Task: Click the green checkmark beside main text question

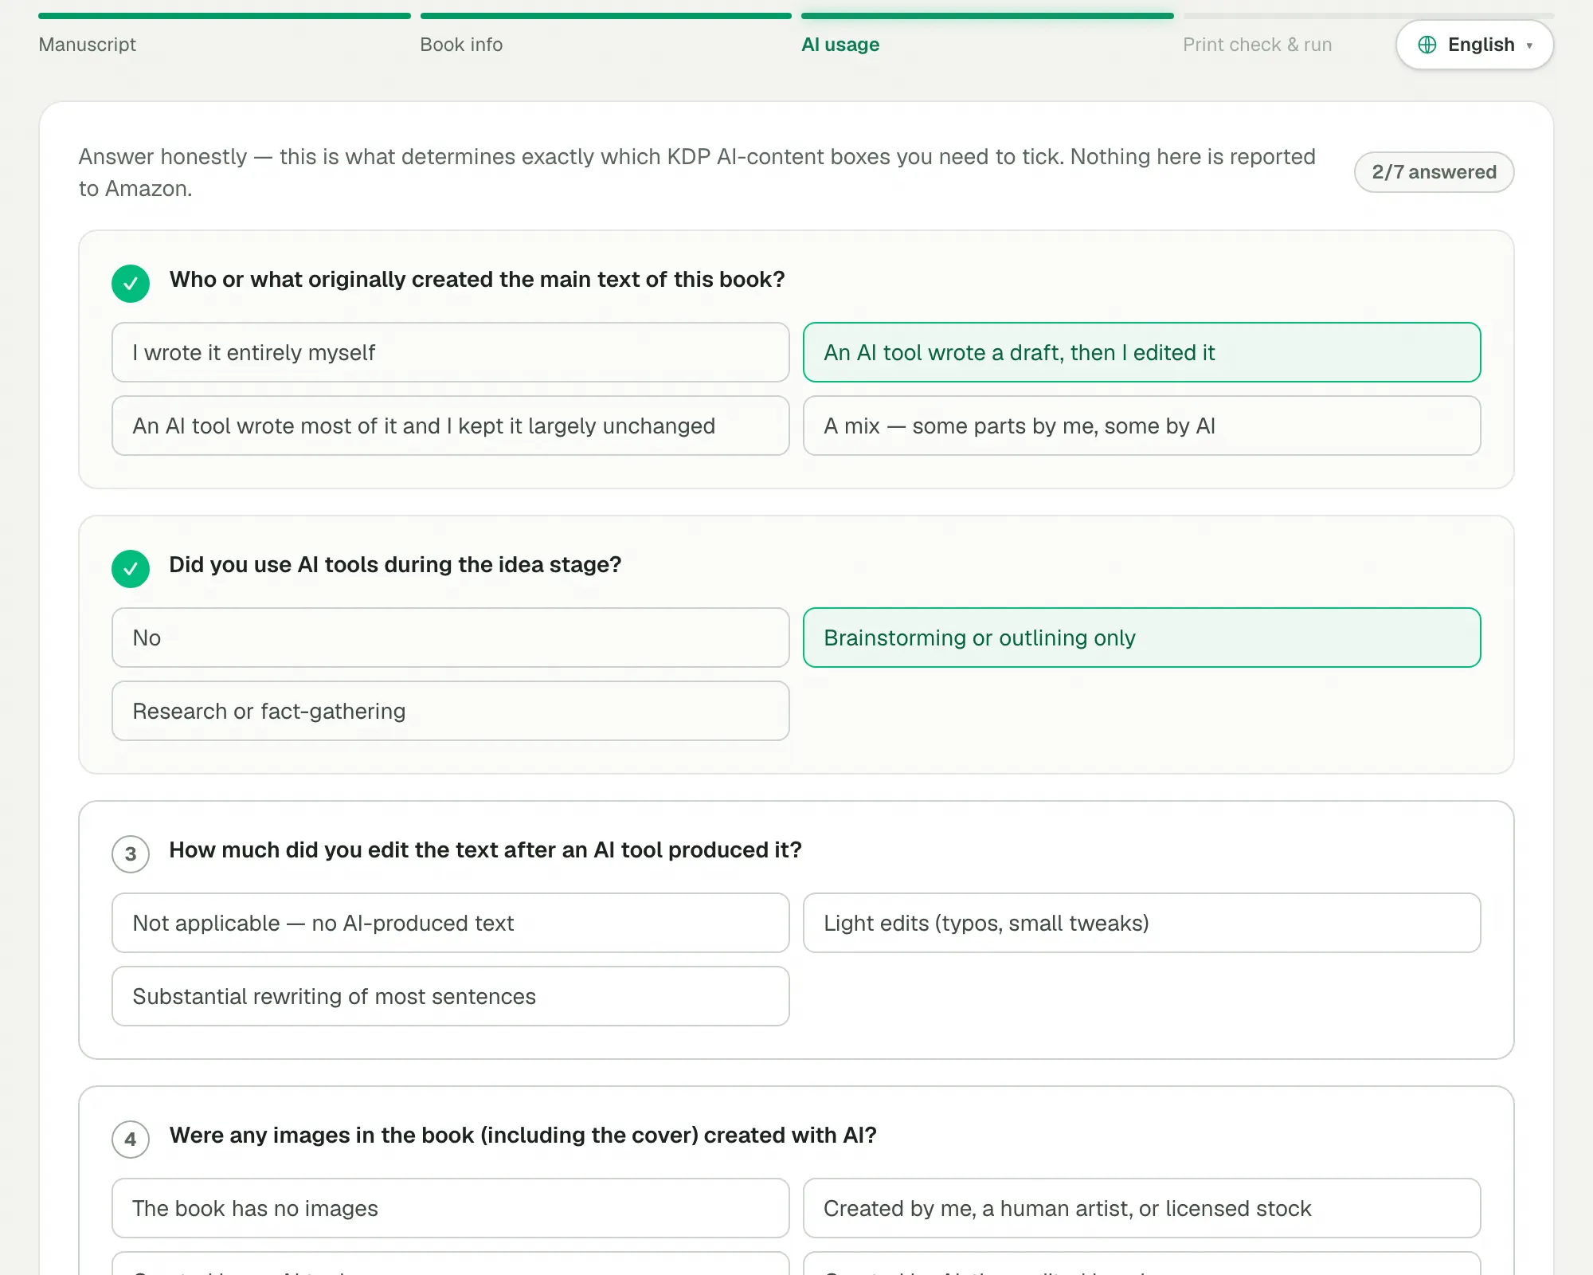Action: pyautogui.click(x=131, y=284)
